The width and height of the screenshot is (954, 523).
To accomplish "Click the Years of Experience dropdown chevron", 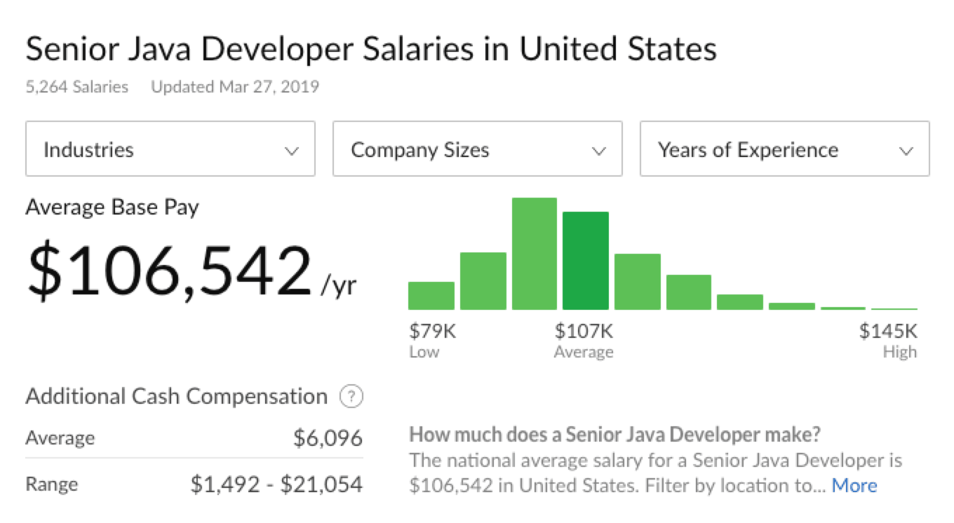I will tap(907, 149).
